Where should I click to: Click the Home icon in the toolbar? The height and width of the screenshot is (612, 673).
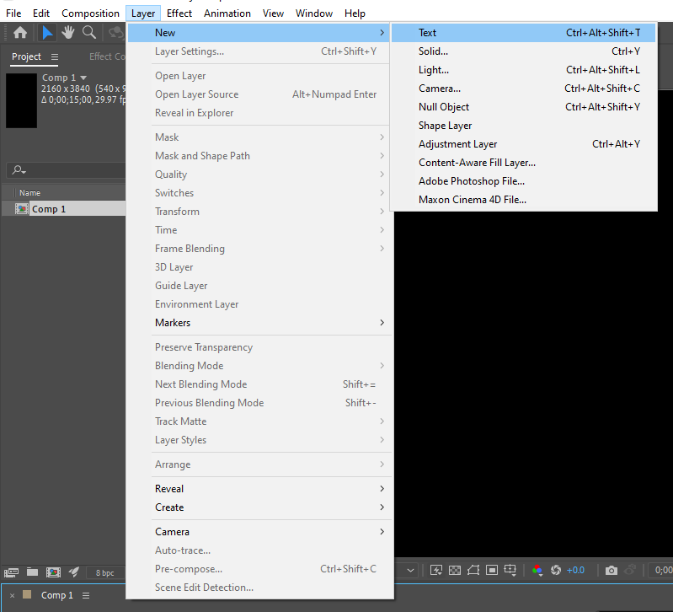click(x=20, y=33)
